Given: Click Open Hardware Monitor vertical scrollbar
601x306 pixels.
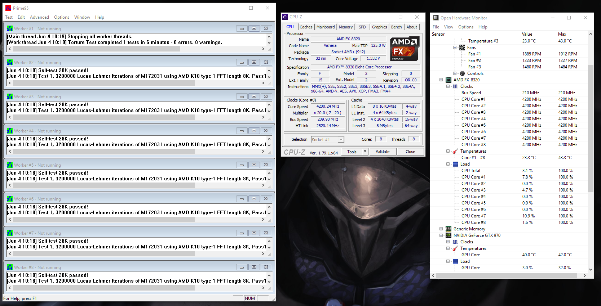Looking at the screenshot, I should (x=590, y=129).
